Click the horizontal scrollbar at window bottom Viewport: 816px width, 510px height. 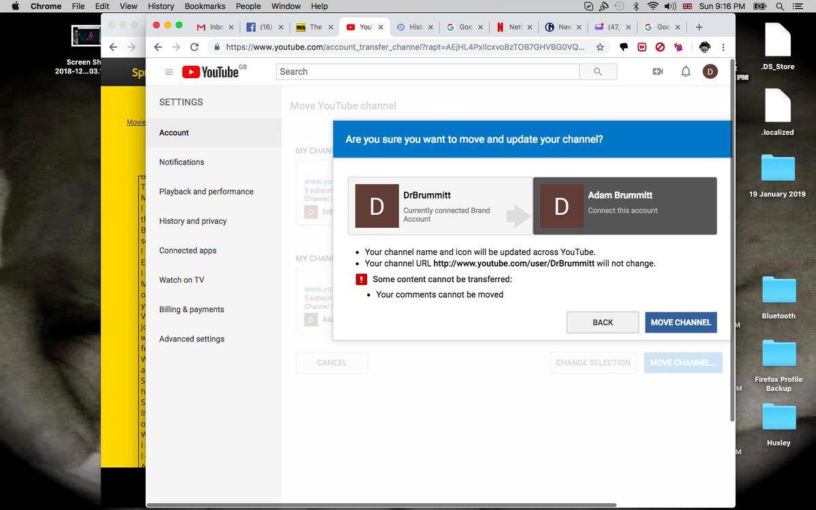pyautogui.click(x=381, y=505)
